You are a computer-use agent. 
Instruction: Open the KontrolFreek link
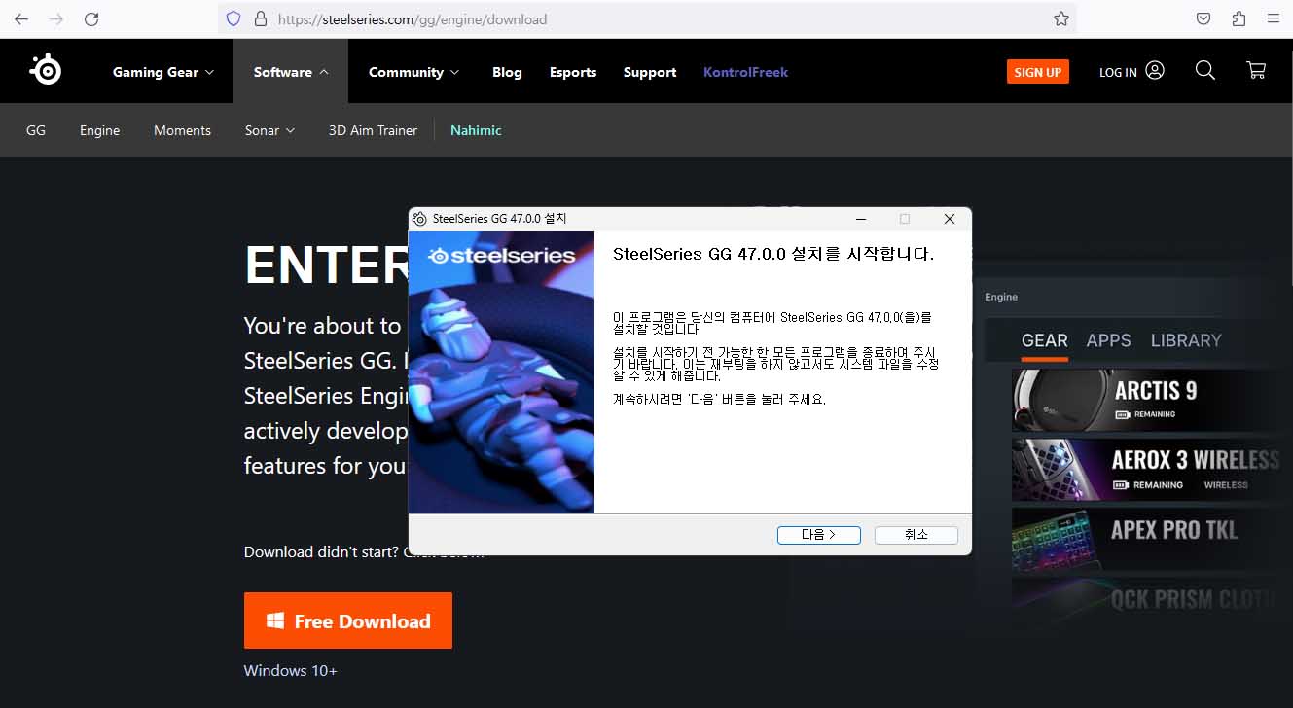(x=745, y=72)
